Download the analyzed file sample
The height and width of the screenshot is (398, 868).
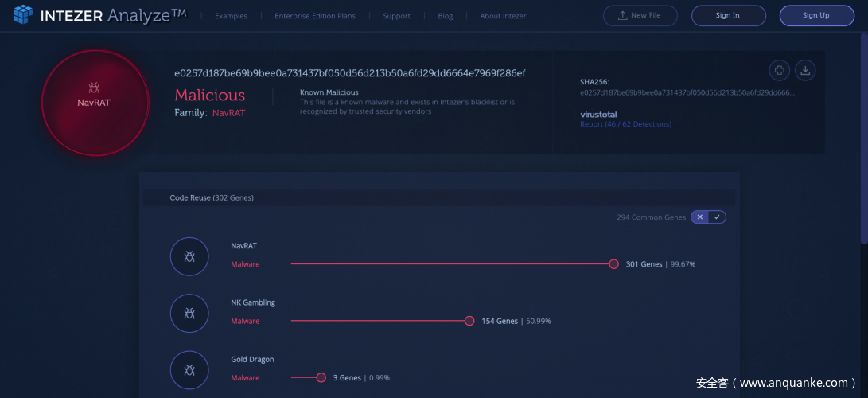tap(805, 71)
